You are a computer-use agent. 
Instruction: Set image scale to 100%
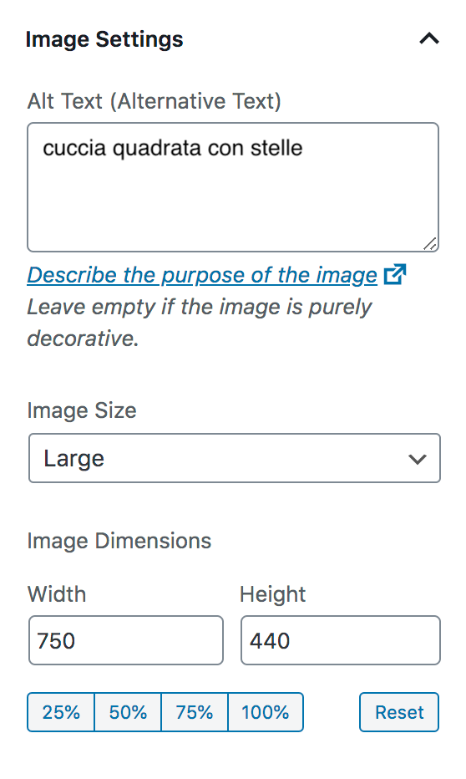click(x=266, y=712)
